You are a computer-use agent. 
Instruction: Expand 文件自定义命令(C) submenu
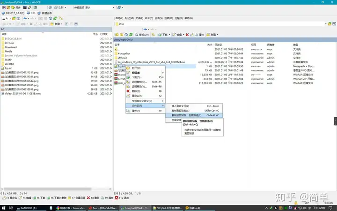tap(145, 101)
